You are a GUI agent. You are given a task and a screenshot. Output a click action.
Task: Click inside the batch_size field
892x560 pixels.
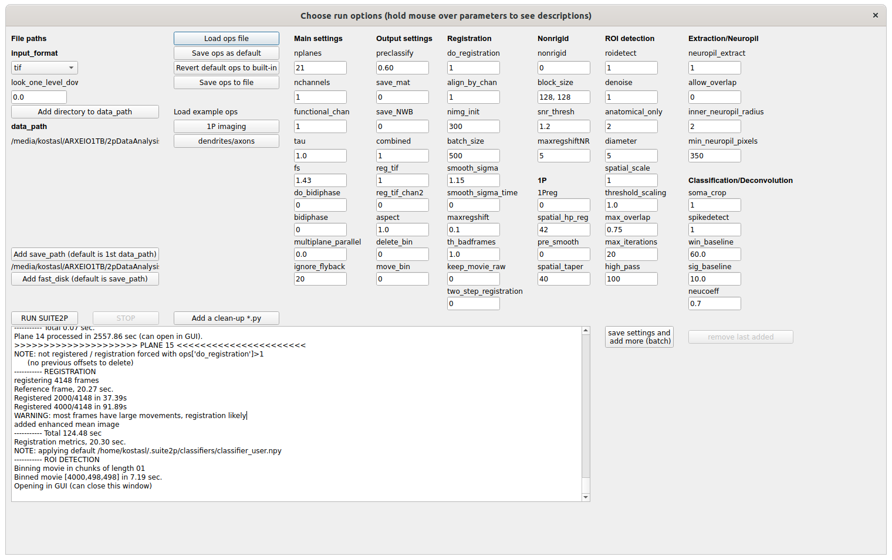(x=473, y=155)
